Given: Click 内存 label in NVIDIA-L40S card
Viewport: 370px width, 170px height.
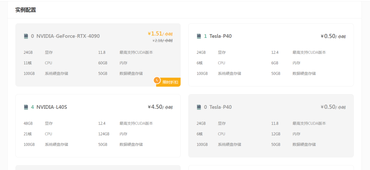Looking at the screenshot, I should point(123,134).
